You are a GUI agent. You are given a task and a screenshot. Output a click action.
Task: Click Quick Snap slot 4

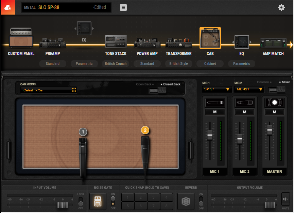point(166,197)
